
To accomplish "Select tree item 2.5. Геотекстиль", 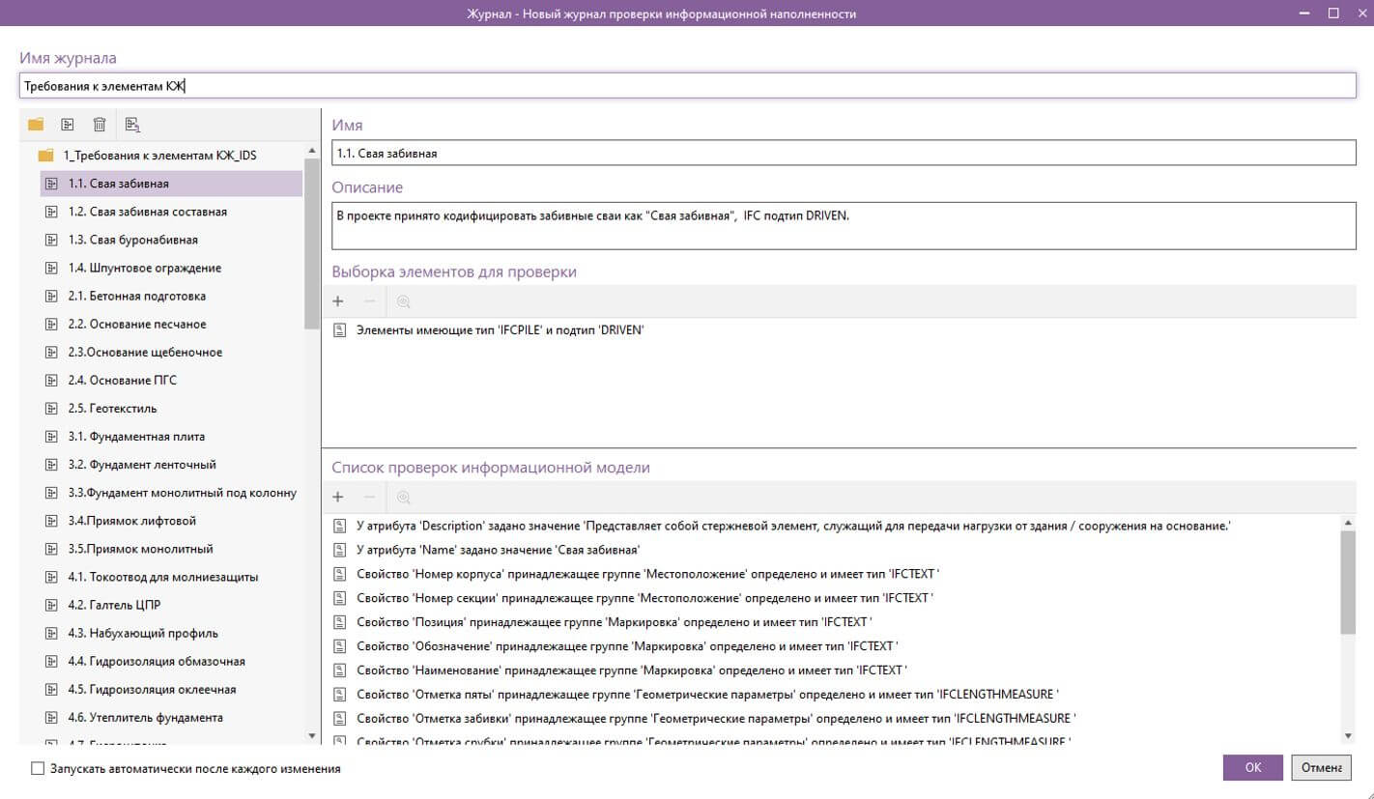I will point(171,408).
